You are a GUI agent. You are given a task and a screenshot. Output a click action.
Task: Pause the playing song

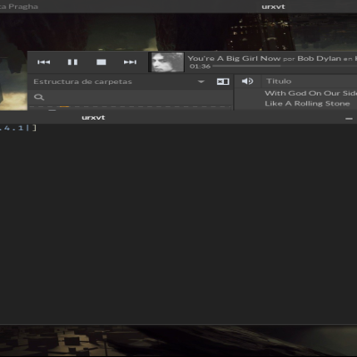(72, 62)
